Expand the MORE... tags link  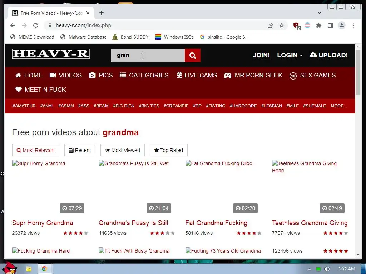point(339,106)
